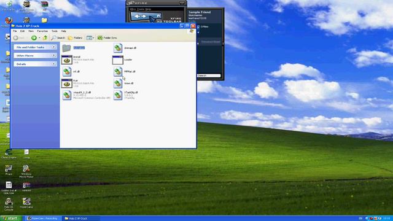Image resolution: width=393 pixels, height=221 pixels.
Task: Select the highlighted folder icon
Action: [x=67, y=48]
